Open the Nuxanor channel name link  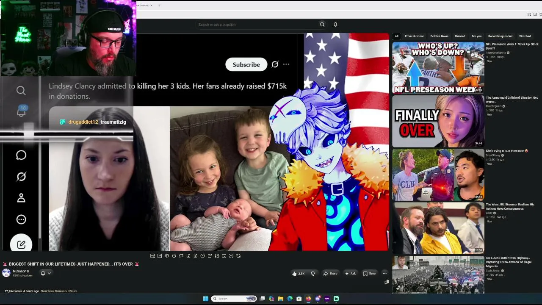(x=19, y=271)
